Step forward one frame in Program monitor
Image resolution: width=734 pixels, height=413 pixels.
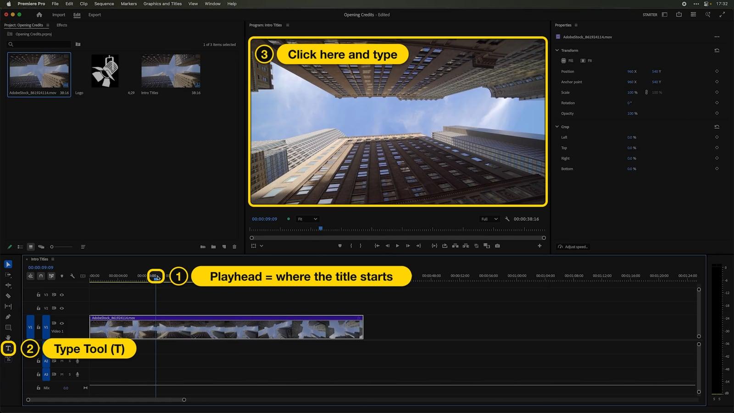[x=408, y=246]
